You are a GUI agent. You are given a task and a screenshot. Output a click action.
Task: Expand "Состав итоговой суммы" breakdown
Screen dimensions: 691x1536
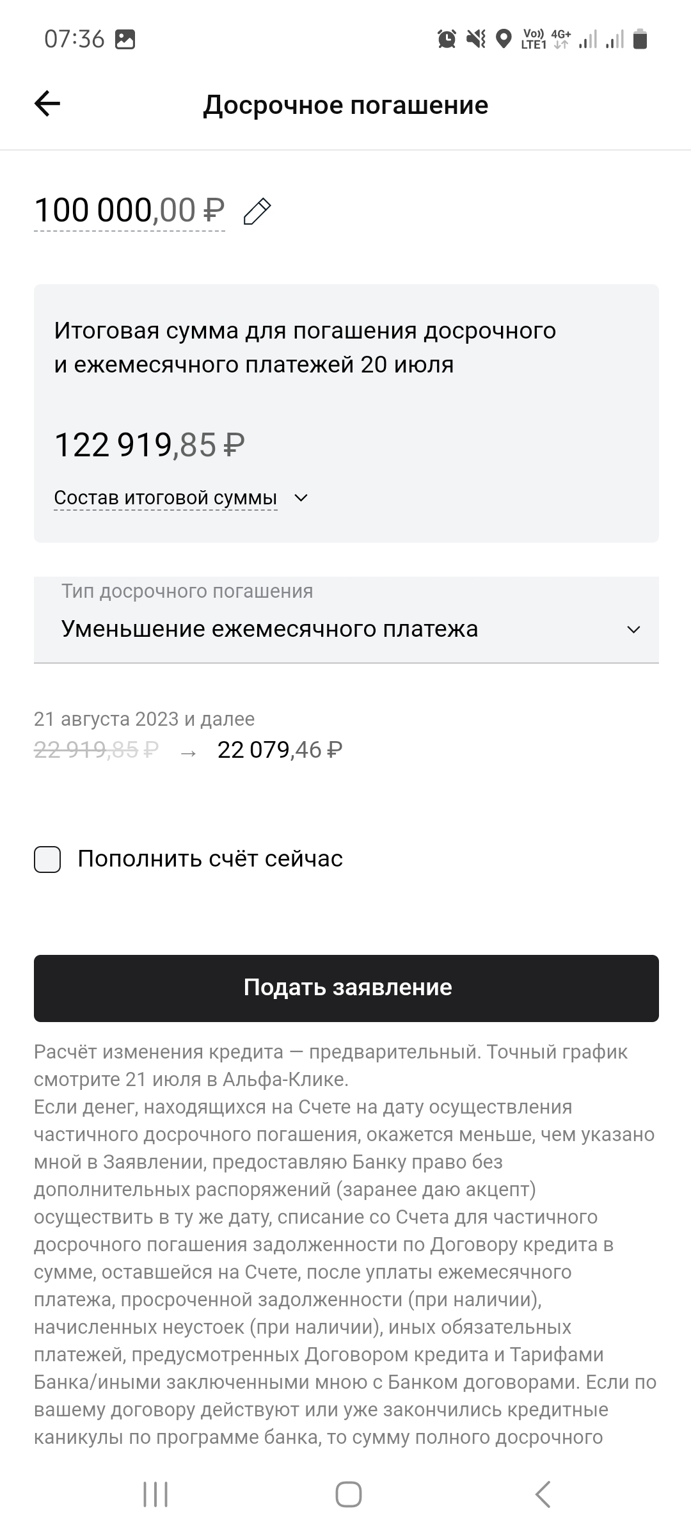coord(166,498)
